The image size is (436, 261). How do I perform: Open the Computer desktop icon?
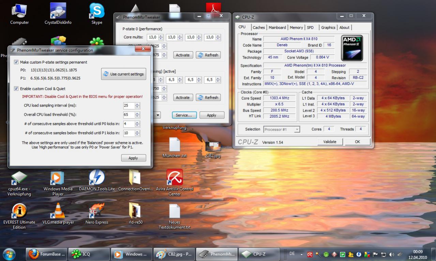[19, 14]
